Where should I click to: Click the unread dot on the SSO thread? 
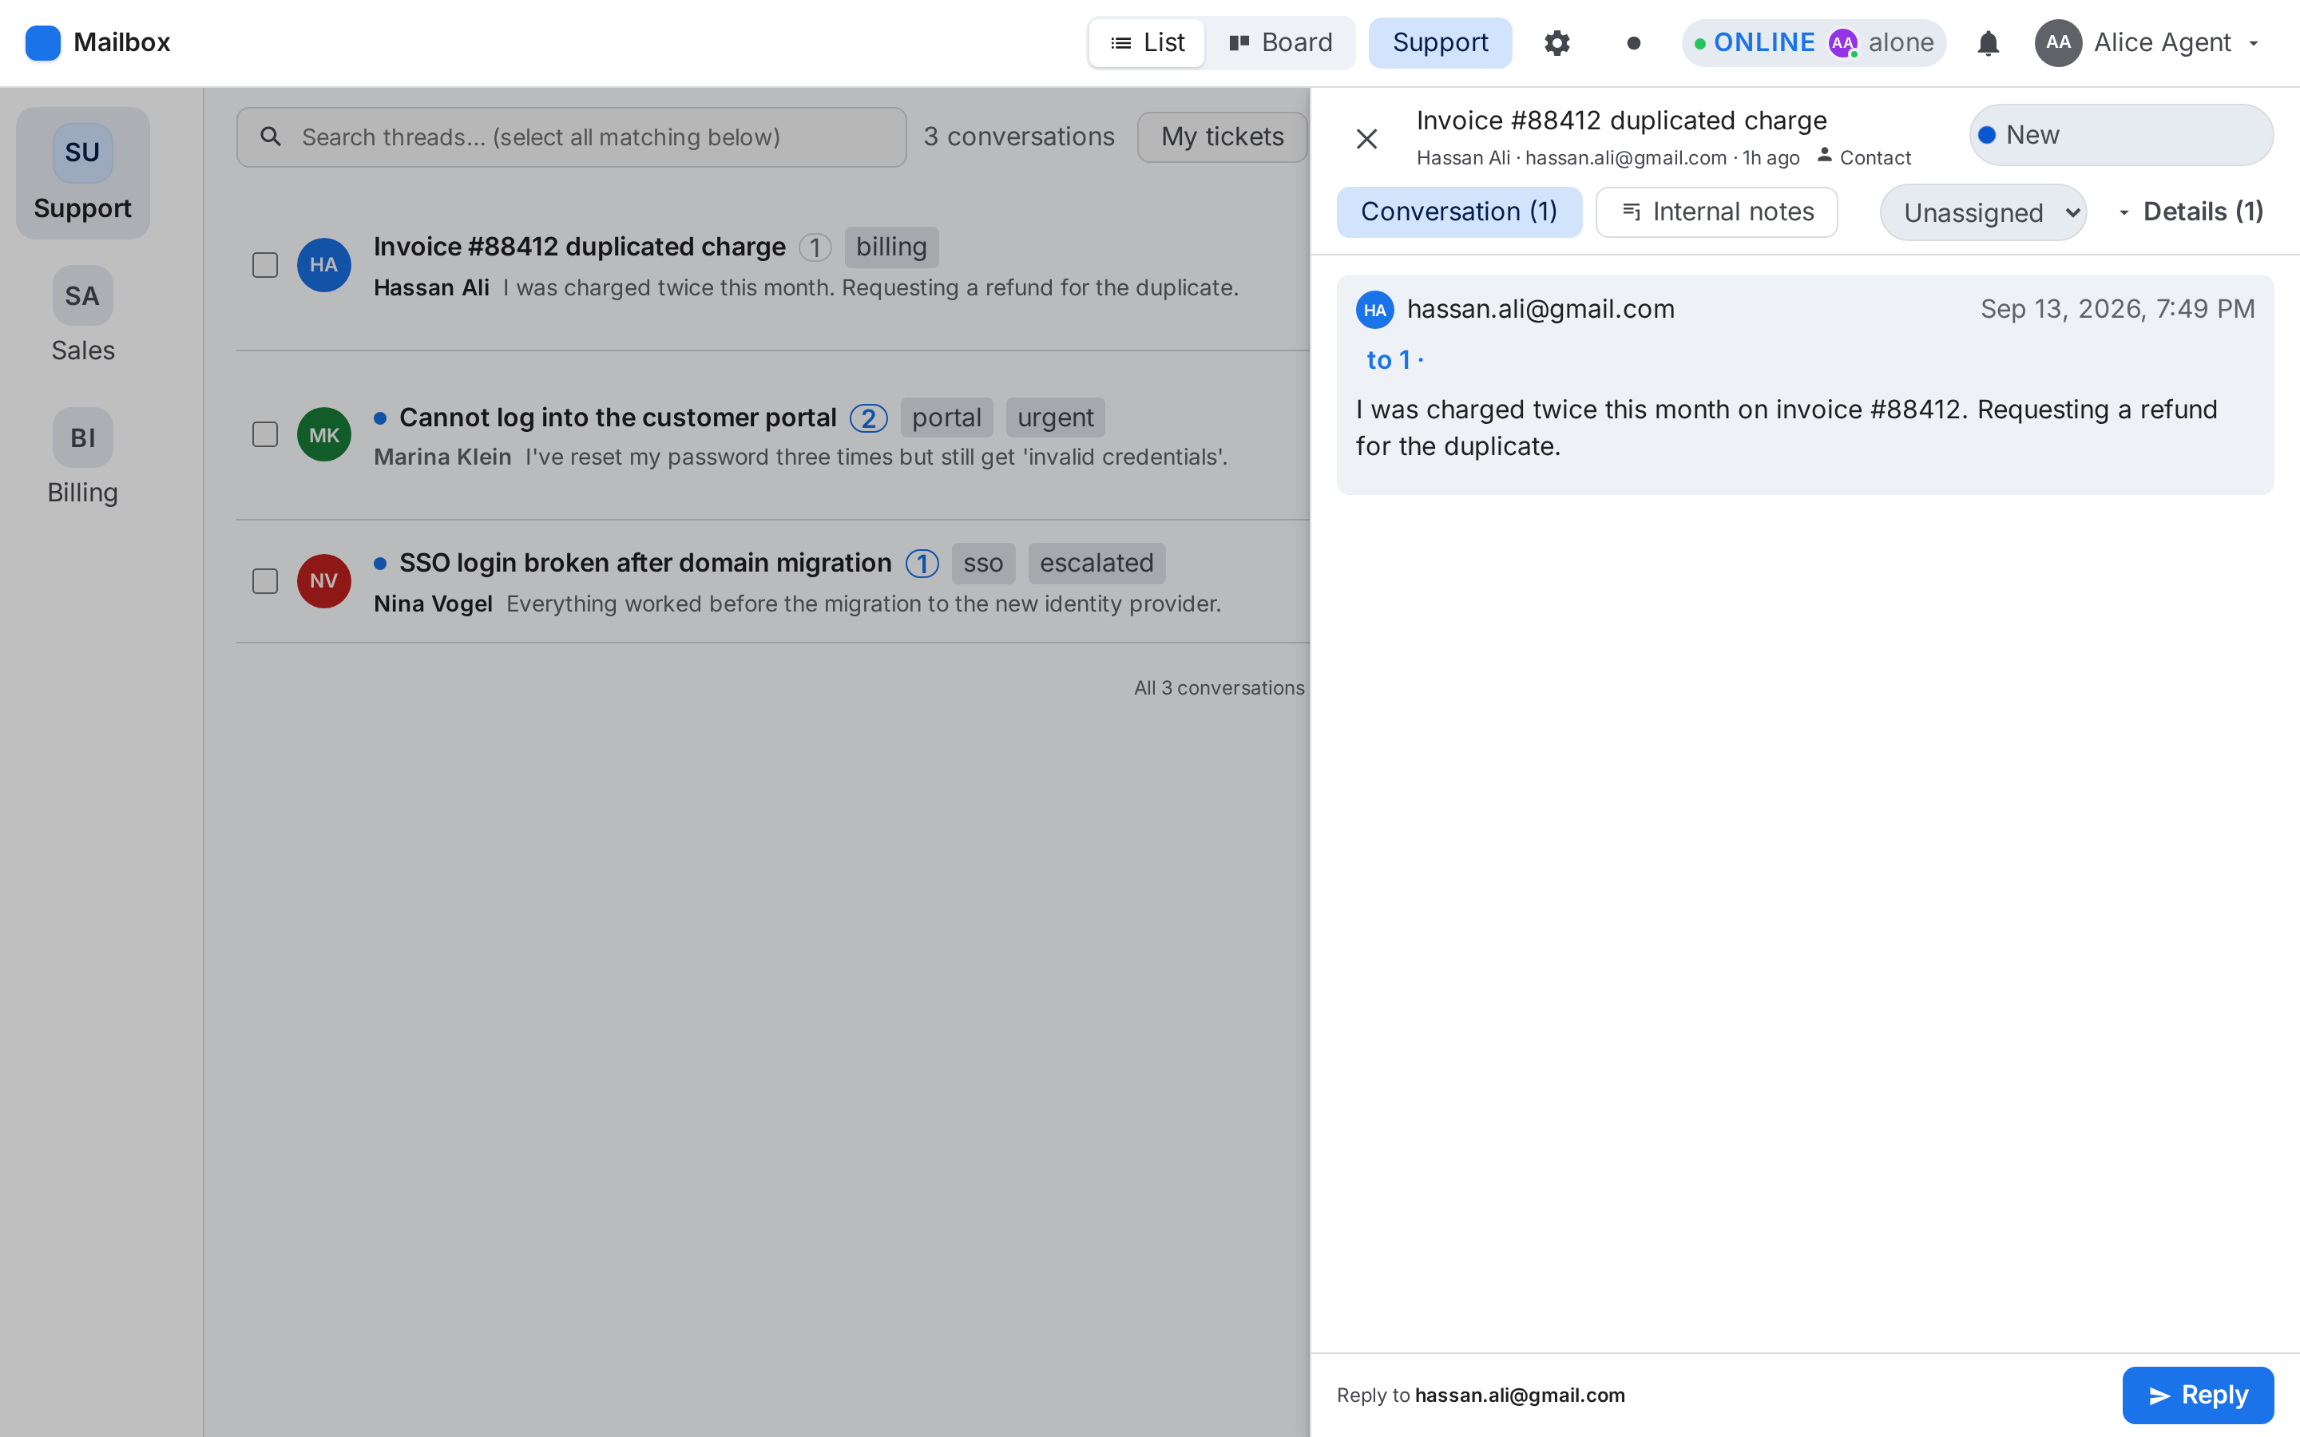(x=380, y=564)
